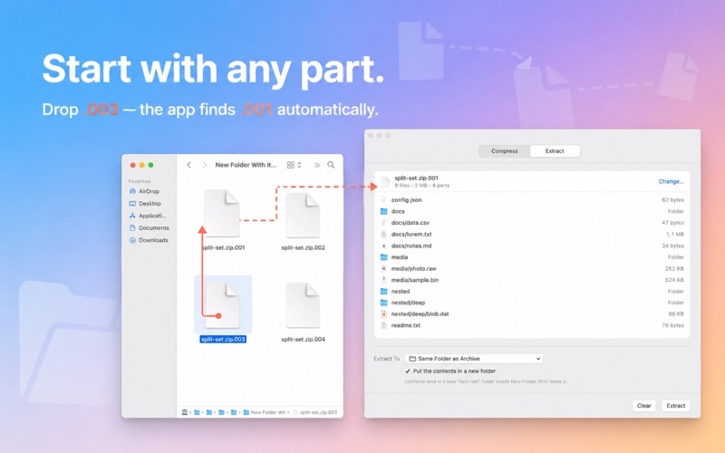Select nested/deep/blob.dat in the archive list

pyautogui.click(x=532, y=313)
